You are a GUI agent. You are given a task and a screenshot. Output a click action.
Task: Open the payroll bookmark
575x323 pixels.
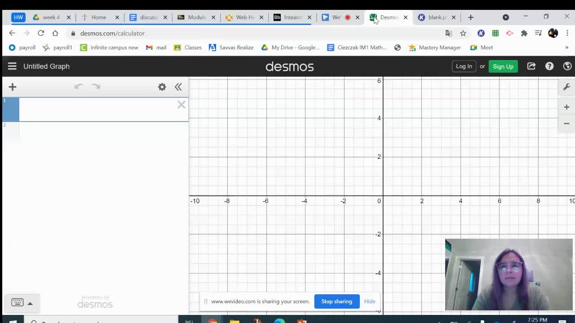click(x=22, y=48)
